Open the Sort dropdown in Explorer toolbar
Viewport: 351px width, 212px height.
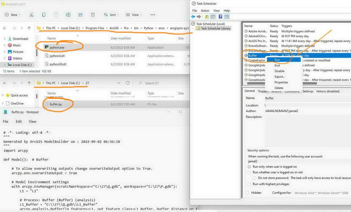click(111, 15)
